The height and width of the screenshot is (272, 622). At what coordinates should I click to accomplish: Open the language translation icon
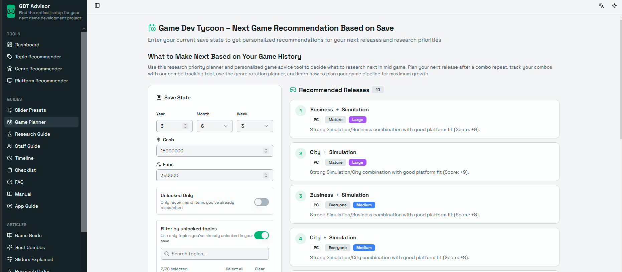(601, 5)
